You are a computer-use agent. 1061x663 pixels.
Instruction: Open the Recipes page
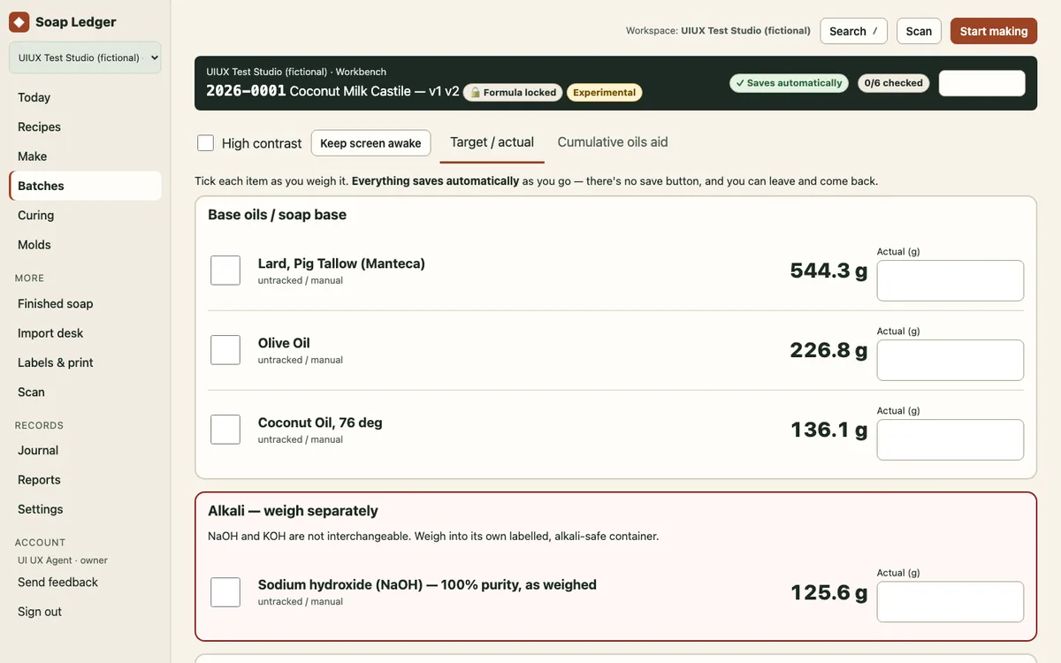pyautogui.click(x=85, y=127)
